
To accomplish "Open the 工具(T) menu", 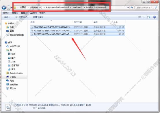I will (x=34, y=13).
